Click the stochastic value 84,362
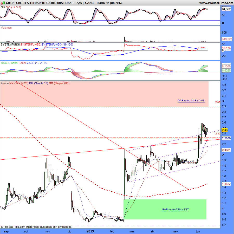 click(226, 9)
